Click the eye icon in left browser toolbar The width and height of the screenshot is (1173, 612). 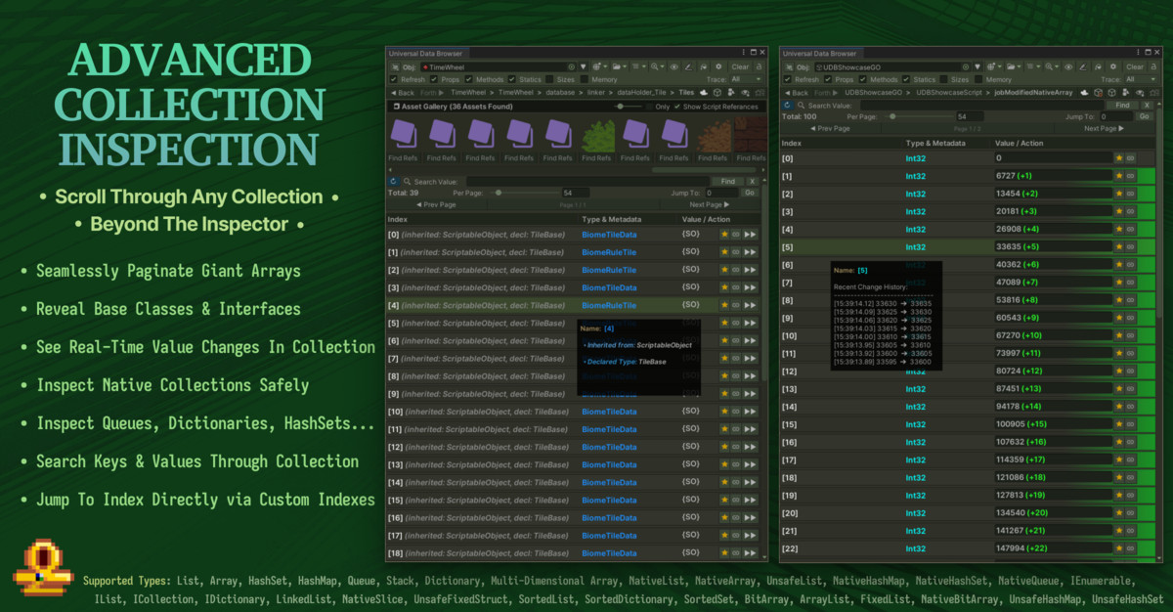[x=674, y=66]
